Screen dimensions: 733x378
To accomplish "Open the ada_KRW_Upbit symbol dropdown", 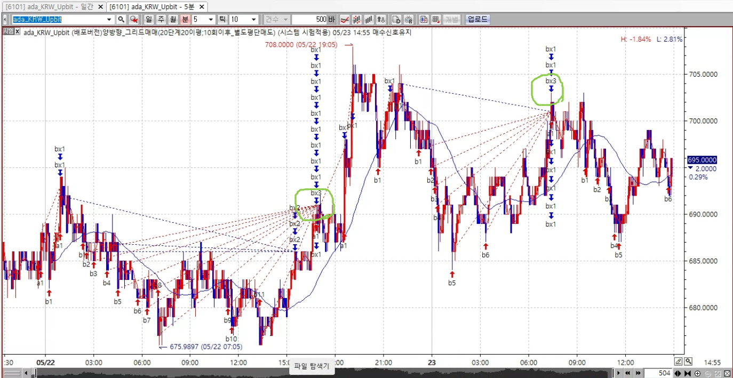I will (110, 19).
